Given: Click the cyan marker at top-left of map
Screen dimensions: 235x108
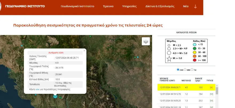Looking at the screenshot, I should [22, 46].
